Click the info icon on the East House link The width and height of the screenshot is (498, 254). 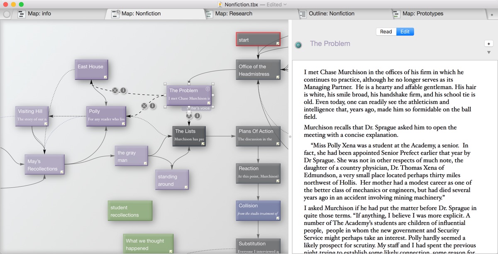tap(123, 90)
